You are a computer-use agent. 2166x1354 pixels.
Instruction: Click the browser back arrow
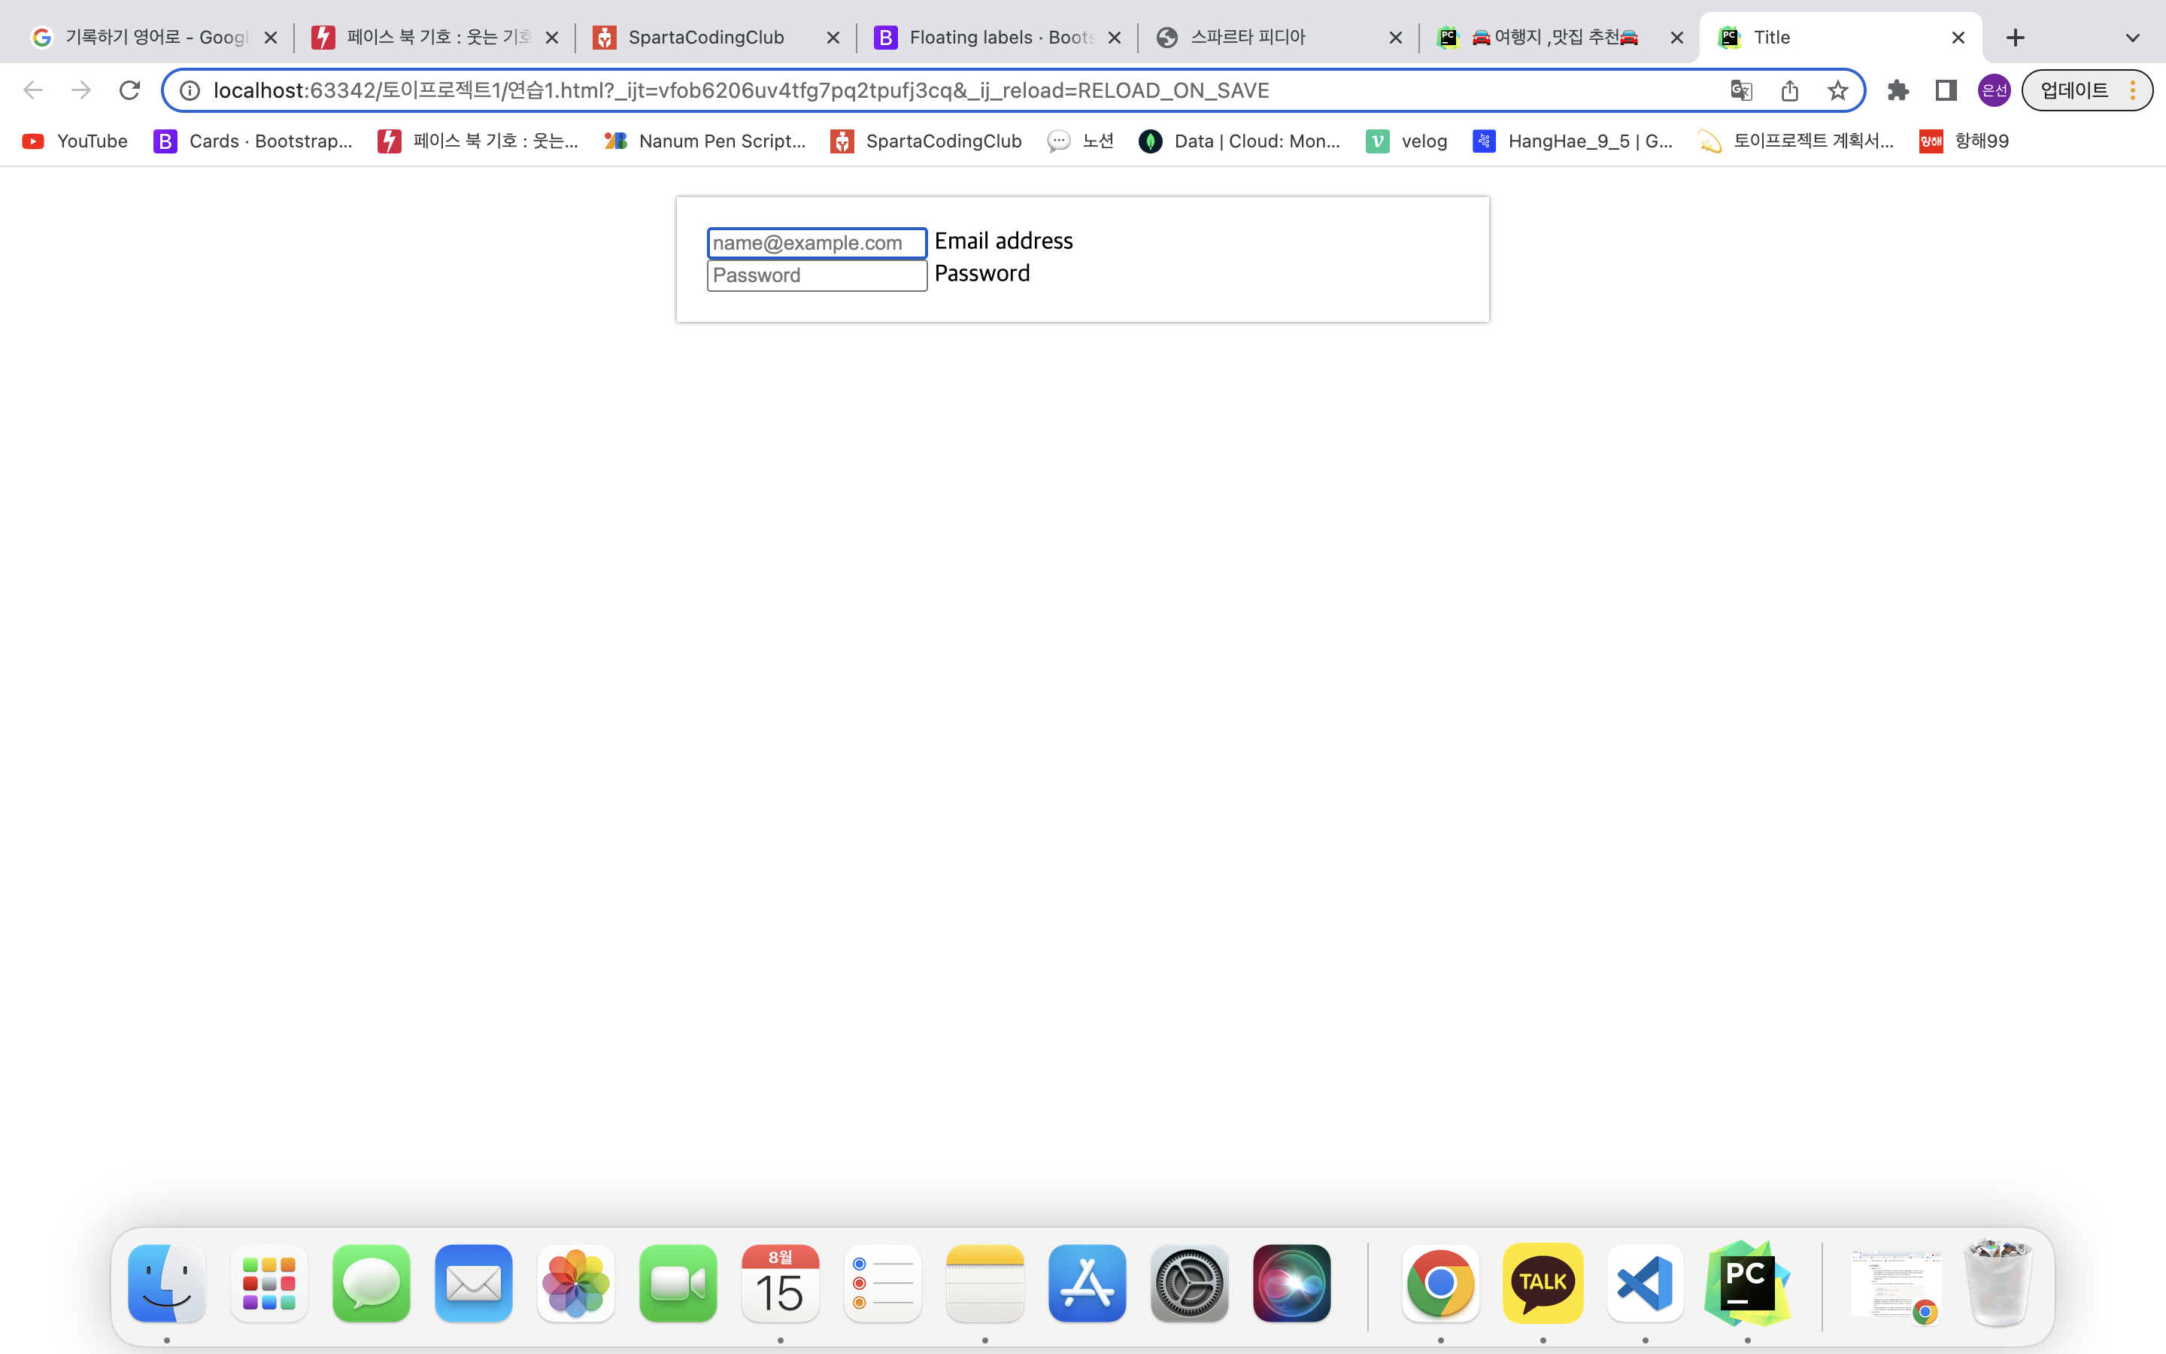[x=33, y=90]
